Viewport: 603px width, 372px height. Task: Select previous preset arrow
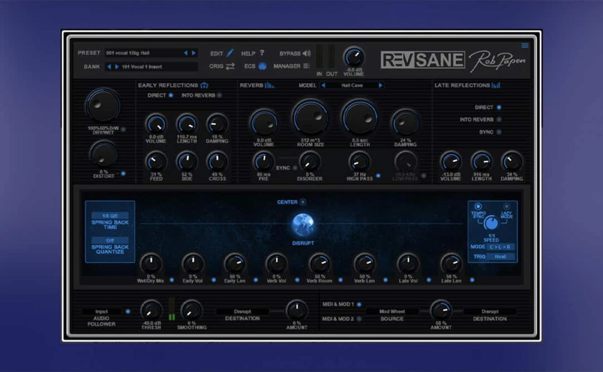(x=185, y=53)
